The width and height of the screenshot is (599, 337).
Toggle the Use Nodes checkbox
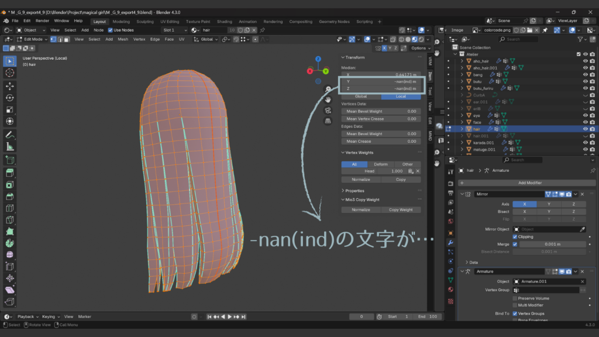[110, 30]
